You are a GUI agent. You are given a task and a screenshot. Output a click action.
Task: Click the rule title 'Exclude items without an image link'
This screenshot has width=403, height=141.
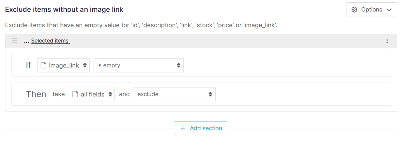64,9
